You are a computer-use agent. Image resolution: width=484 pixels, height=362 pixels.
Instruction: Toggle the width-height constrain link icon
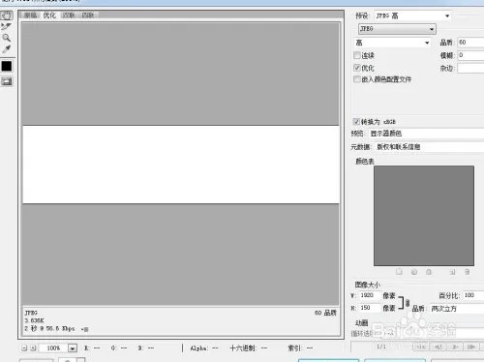(x=408, y=303)
